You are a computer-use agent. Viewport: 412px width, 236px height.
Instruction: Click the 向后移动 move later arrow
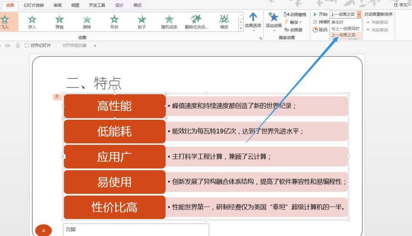(377, 30)
